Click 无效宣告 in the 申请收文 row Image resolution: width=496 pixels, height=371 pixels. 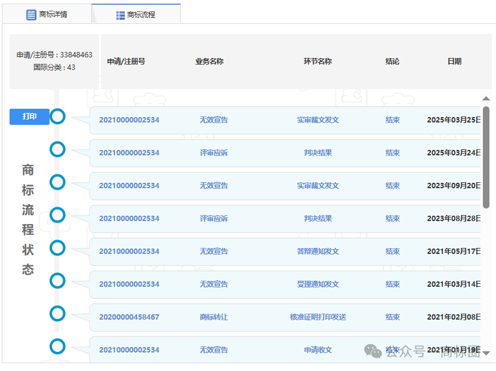coord(214,350)
